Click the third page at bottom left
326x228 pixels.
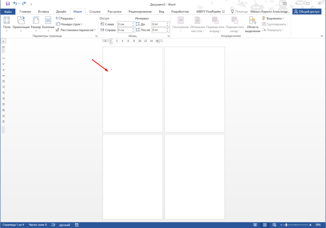point(133,177)
